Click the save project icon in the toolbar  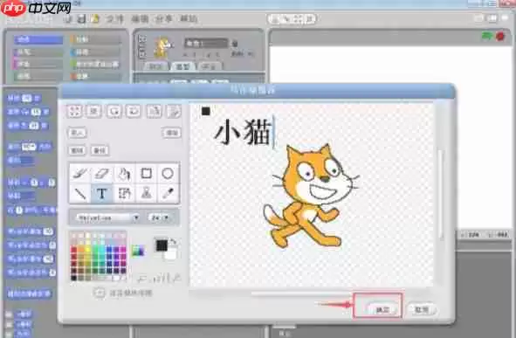click(x=81, y=18)
